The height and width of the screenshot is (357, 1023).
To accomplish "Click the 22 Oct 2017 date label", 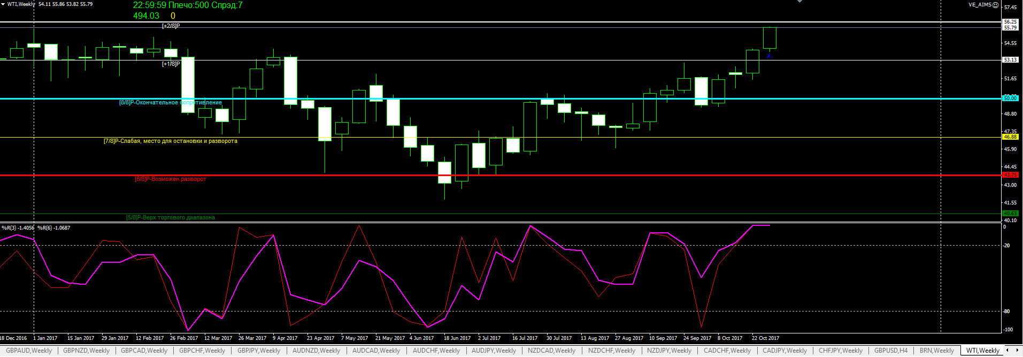I will [765, 338].
